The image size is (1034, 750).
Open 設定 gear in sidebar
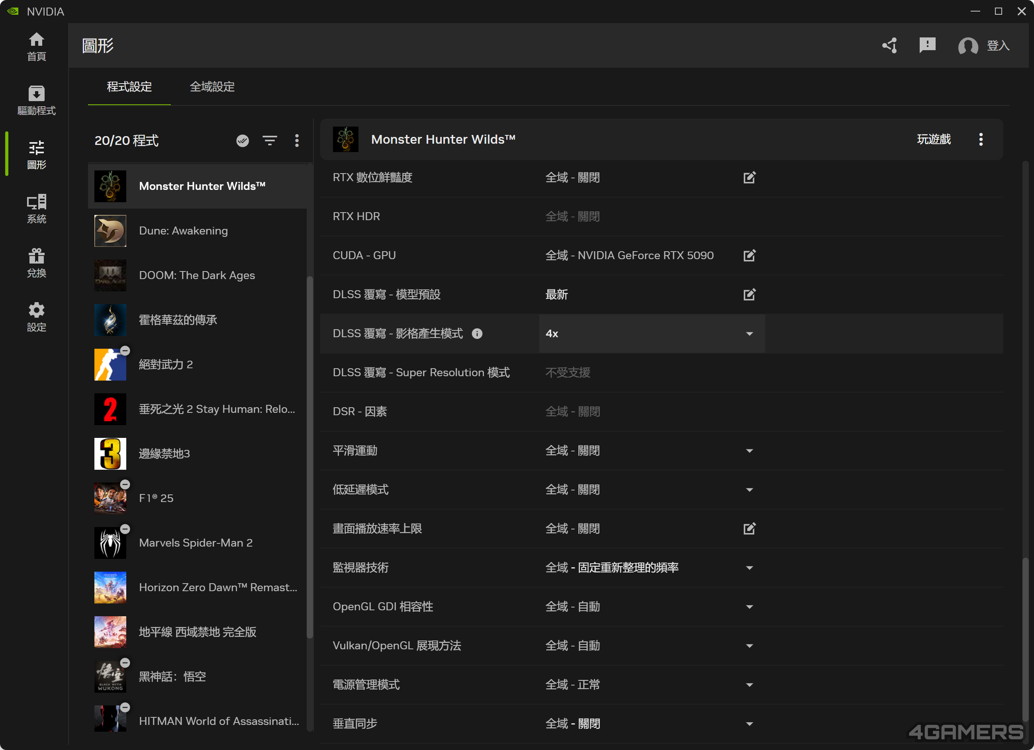(x=37, y=316)
